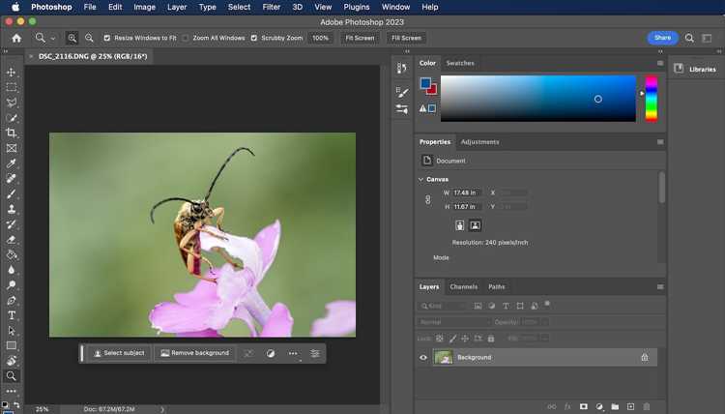Select the Clone Stamp tool
This screenshot has width=725, height=414.
(11, 209)
